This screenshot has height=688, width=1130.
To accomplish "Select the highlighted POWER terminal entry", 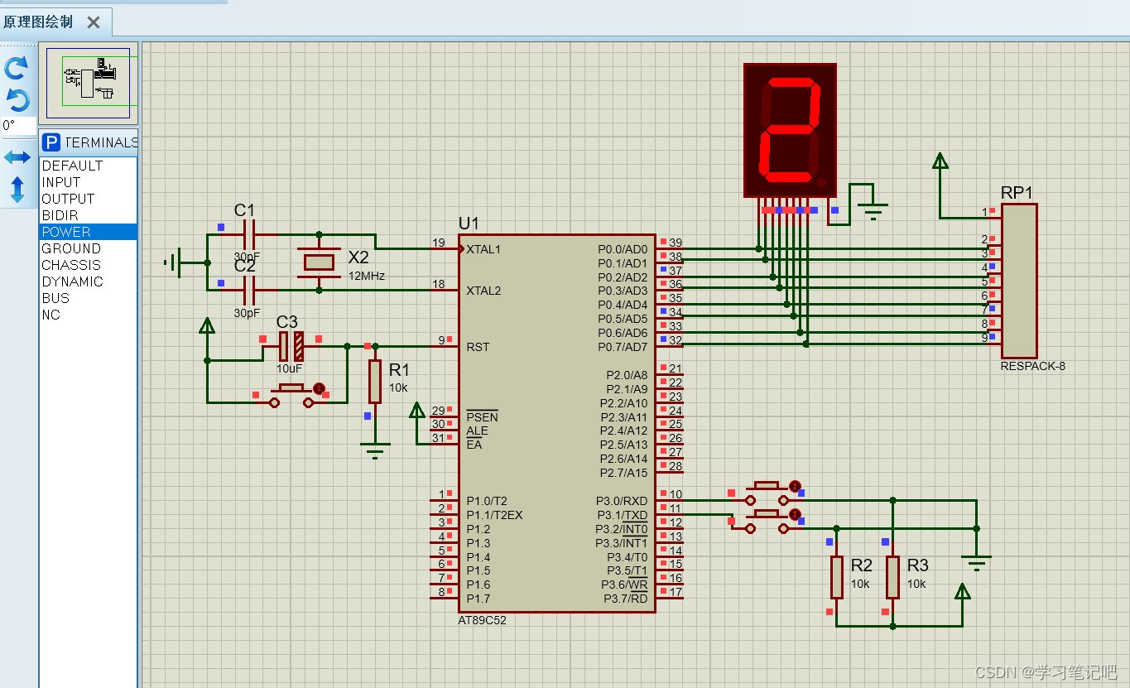I will 88,232.
